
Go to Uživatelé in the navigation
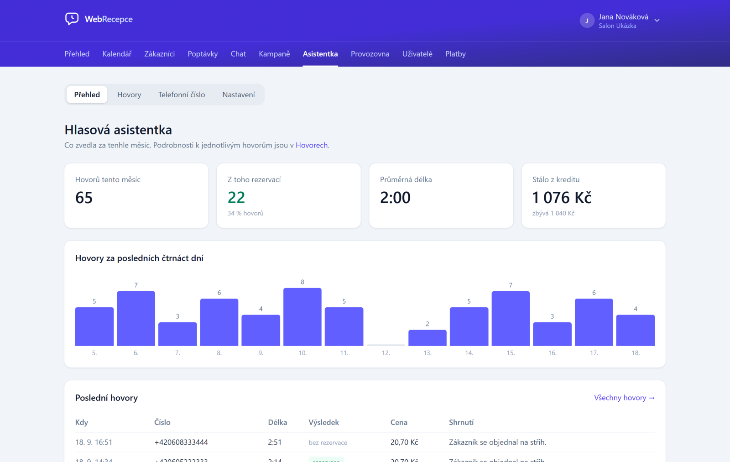(x=417, y=54)
